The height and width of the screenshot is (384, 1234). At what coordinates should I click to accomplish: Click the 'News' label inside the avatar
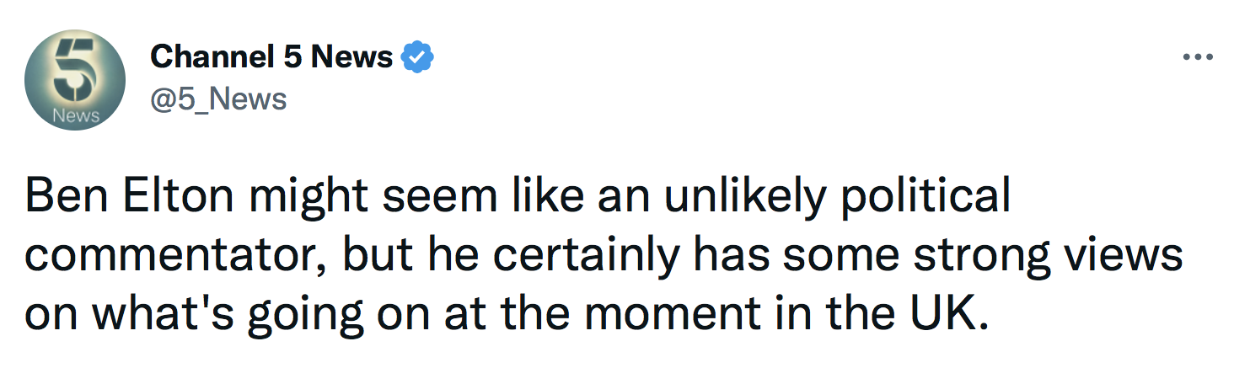75,115
